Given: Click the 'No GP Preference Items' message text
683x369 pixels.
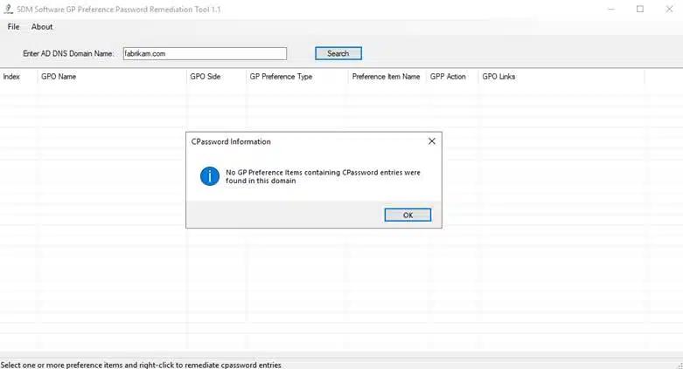Looking at the screenshot, I should (323, 176).
